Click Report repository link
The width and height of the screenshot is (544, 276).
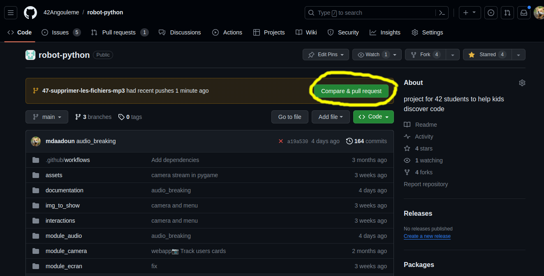pyautogui.click(x=426, y=184)
